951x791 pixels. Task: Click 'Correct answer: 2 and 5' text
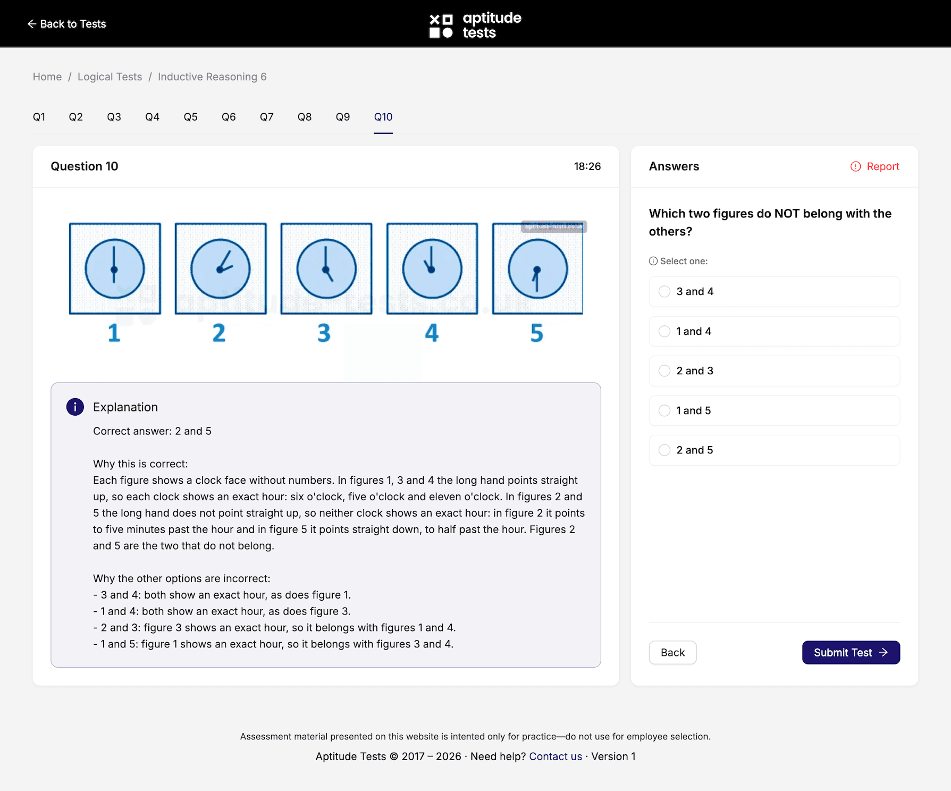point(152,431)
